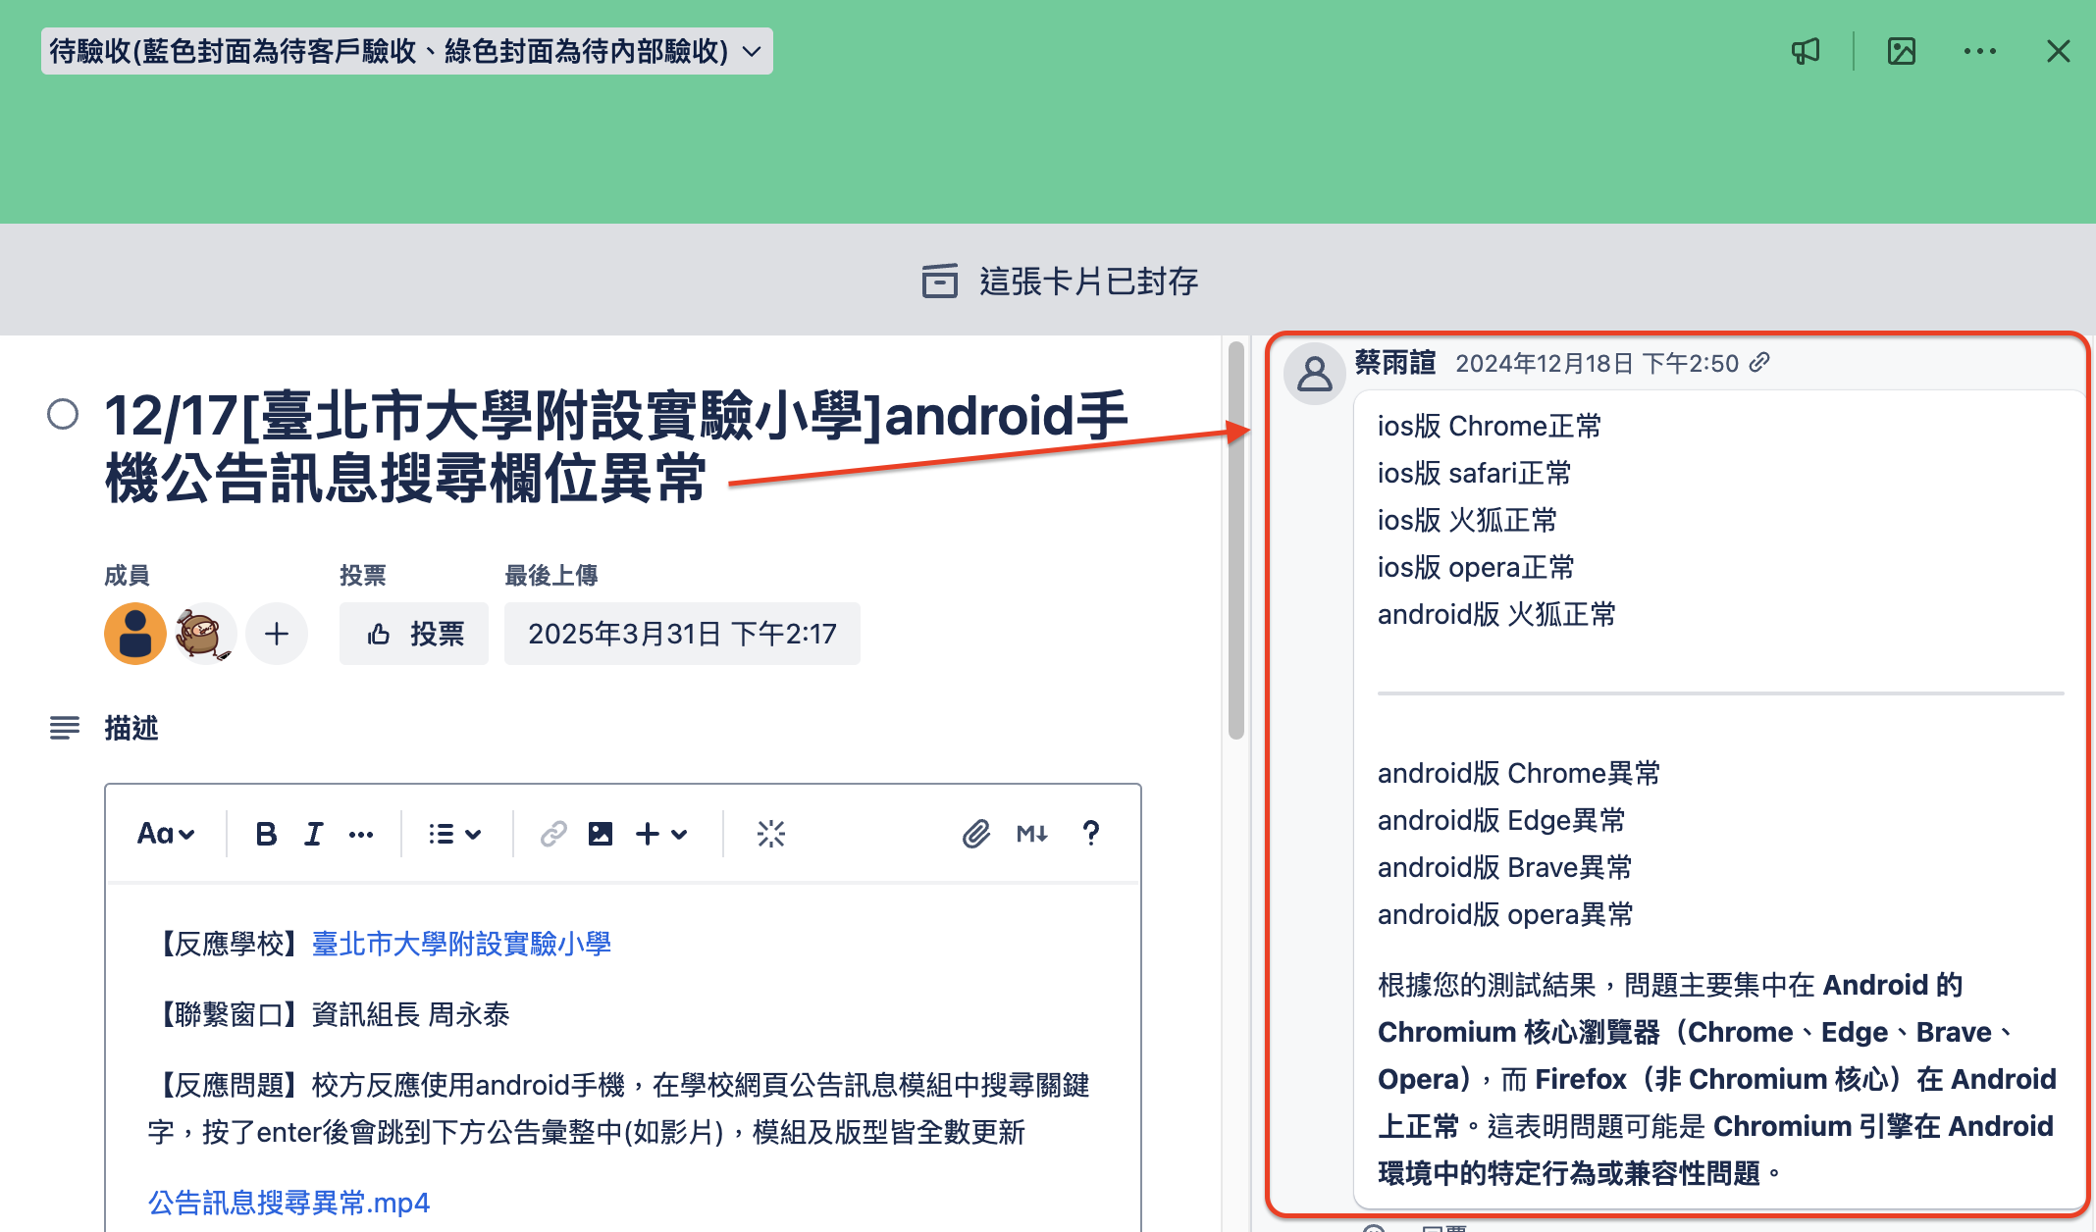Screen dimensions: 2096x1232
Task: Click text 'android版 Chrome異常'
Action: 1519,773
